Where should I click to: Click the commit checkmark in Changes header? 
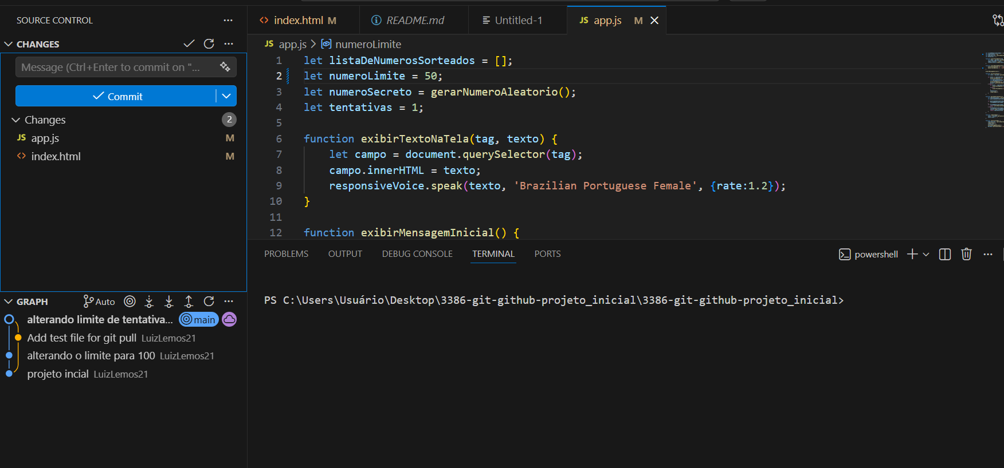tap(189, 44)
